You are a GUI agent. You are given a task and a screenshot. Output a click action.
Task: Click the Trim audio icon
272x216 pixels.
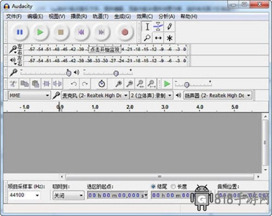46,84
